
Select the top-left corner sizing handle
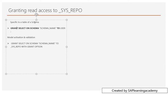click(x=6, y=20)
